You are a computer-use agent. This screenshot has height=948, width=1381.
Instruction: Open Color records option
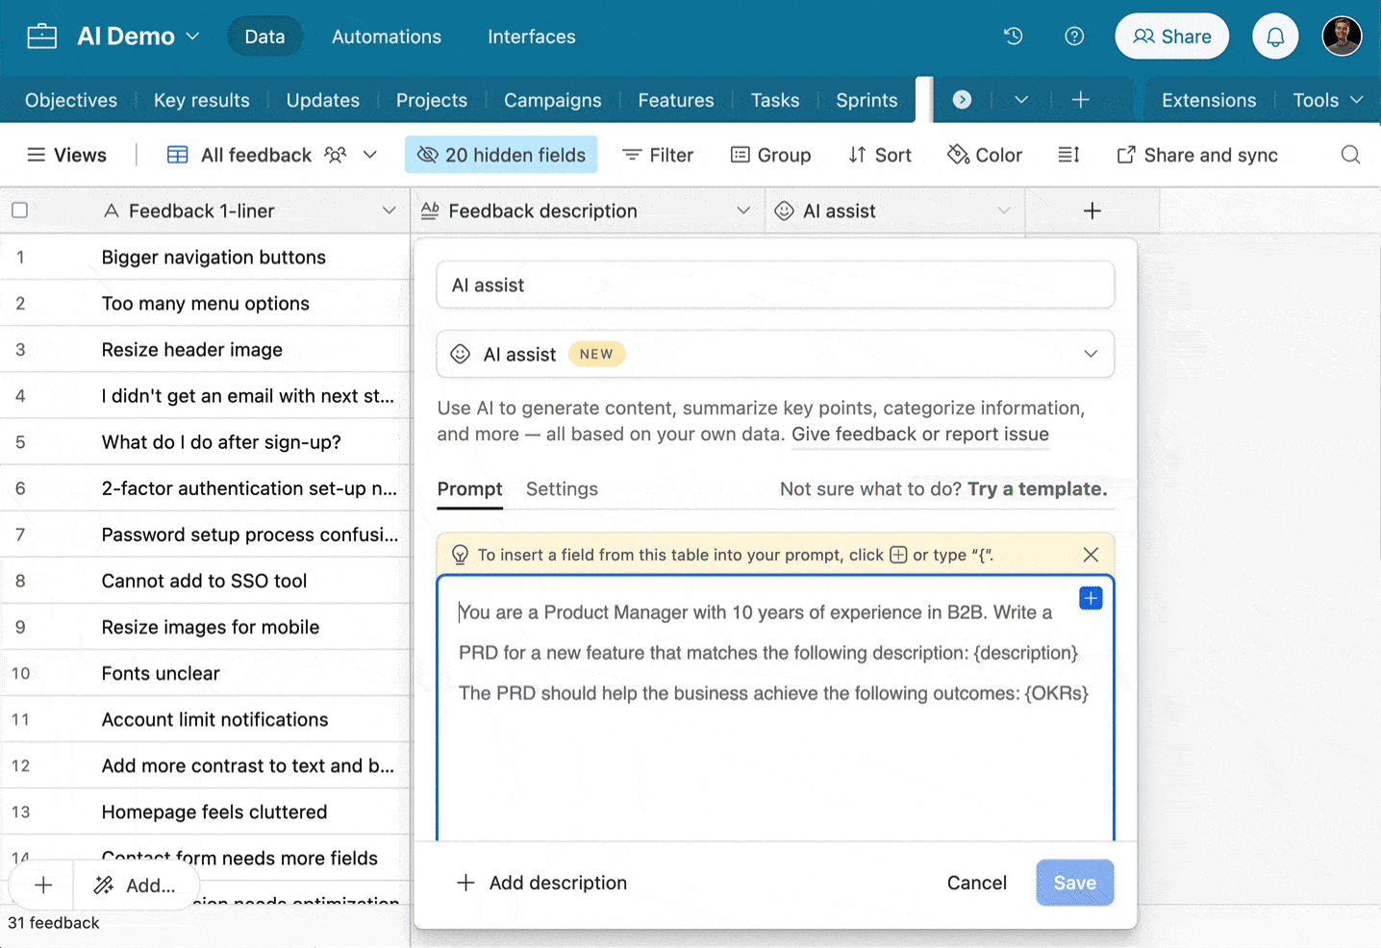985,155
